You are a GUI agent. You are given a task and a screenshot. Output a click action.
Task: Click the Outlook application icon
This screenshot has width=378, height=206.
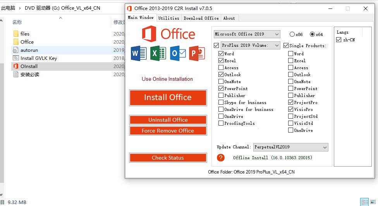tap(178, 53)
